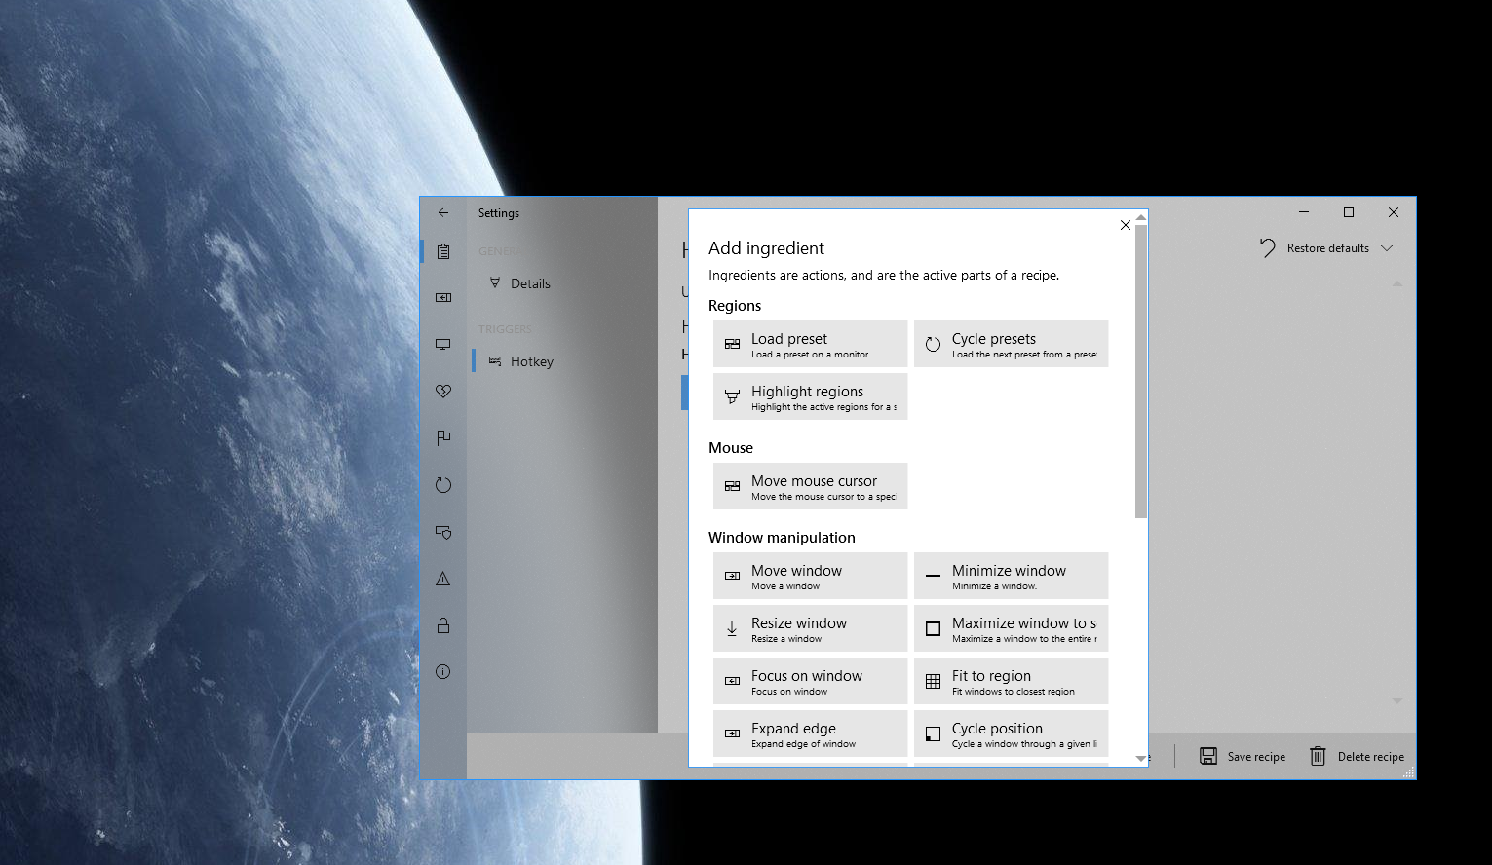Click the heart icon in the sidebar
Image resolution: width=1492 pixels, height=865 pixels.
[443, 391]
